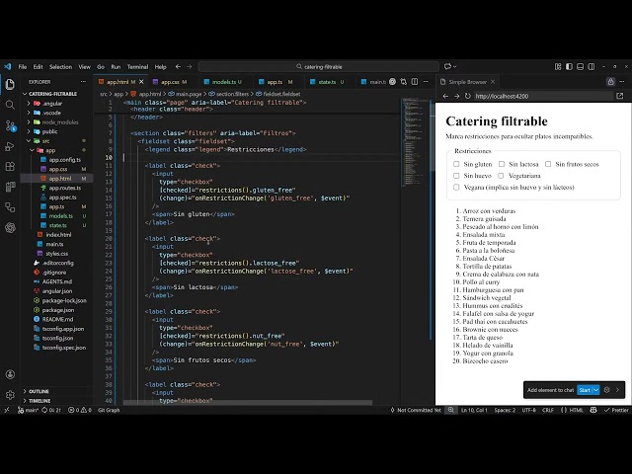Go back with the title bar arrow
This screenshot has height=474, width=632.
click(x=178, y=67)
